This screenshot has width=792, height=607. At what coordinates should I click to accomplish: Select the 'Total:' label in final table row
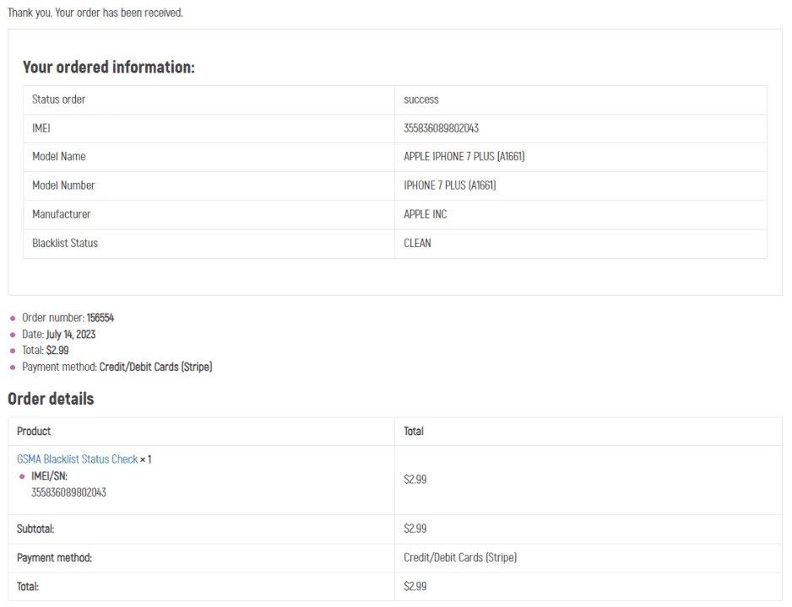pos(28,587)
